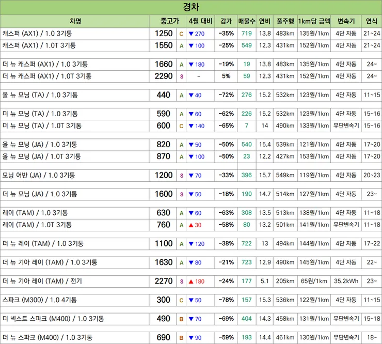Select row name 캐스퍼 (AX1) / 1.0 3기통
This screenshot has height=344, width=382.
(x=37, y=34)
